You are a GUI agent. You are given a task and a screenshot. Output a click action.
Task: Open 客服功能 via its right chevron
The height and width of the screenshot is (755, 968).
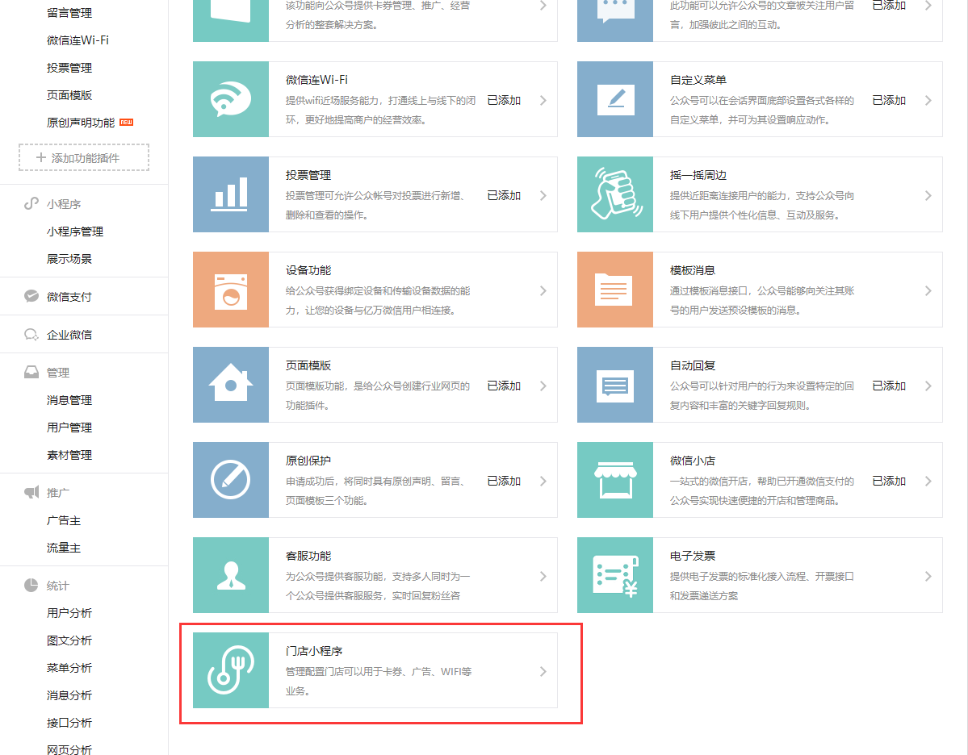[x=543, y=575]
